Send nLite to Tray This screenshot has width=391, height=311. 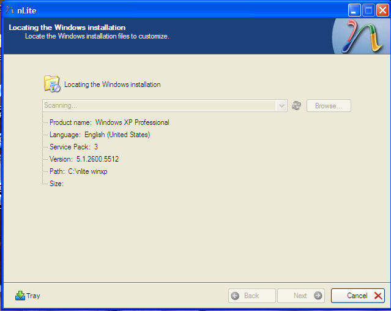28,296
